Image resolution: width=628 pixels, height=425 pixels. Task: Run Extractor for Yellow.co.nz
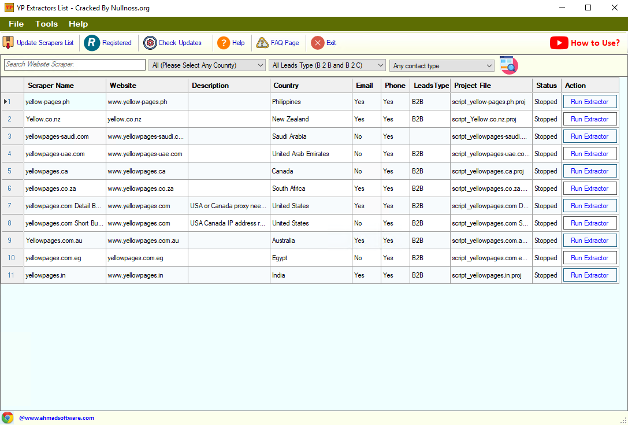tap(590, 119)
